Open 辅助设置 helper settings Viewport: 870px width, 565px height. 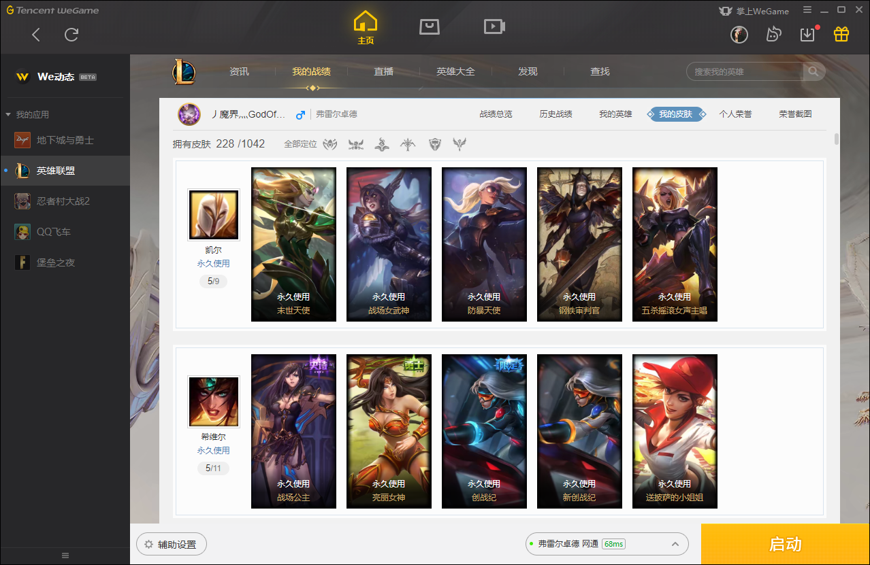[x=172, y=545]
